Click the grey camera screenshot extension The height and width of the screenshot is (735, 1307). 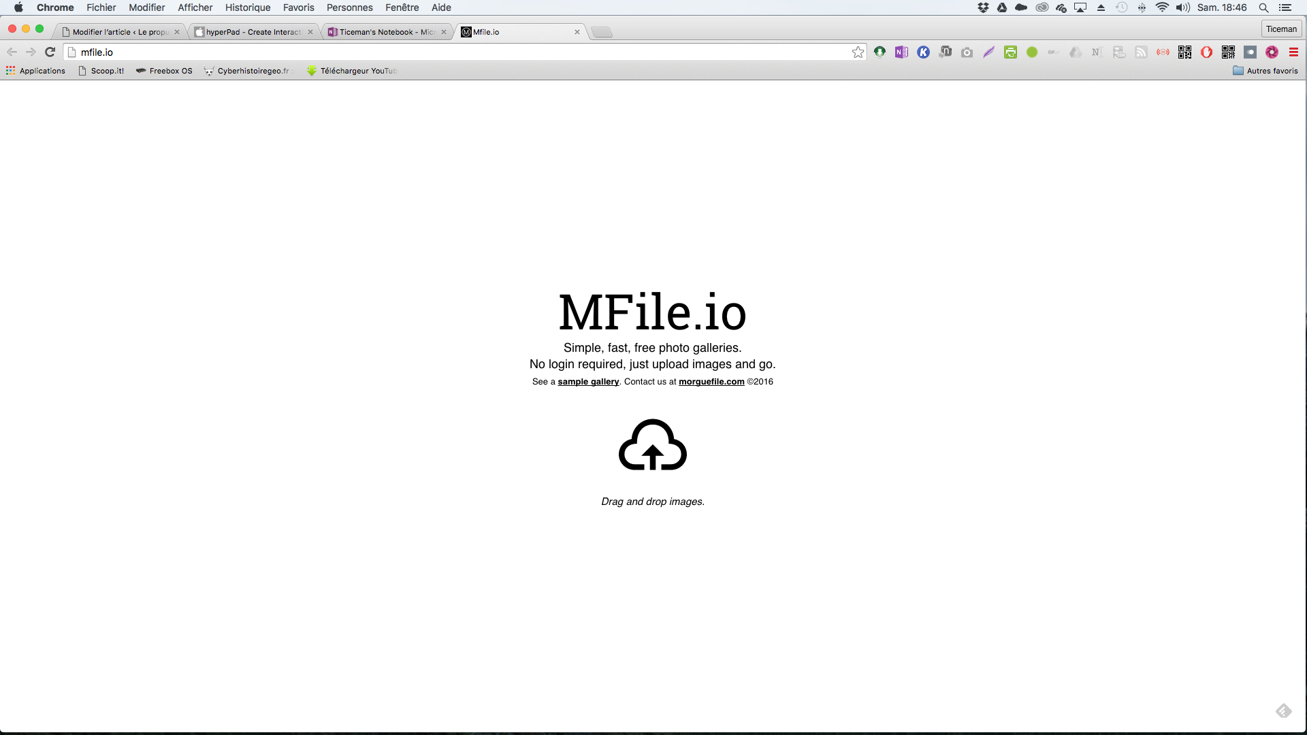point(967,52)
